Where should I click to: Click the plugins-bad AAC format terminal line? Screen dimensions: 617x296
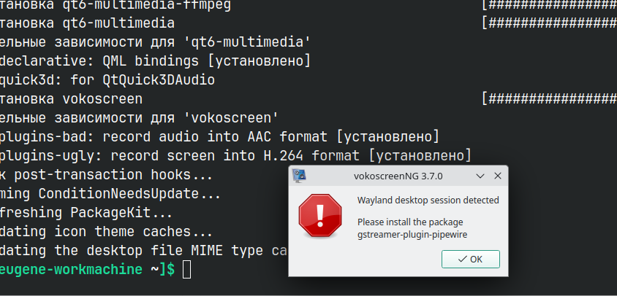pyautogui.click(x=219, y=137)
